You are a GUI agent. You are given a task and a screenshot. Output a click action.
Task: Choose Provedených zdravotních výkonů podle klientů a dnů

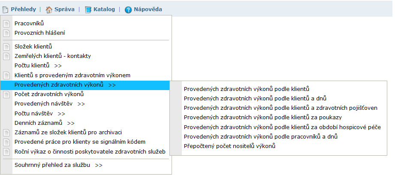(255, 99)
